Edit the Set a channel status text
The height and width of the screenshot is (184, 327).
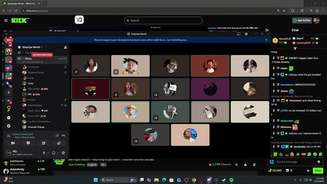32,62
